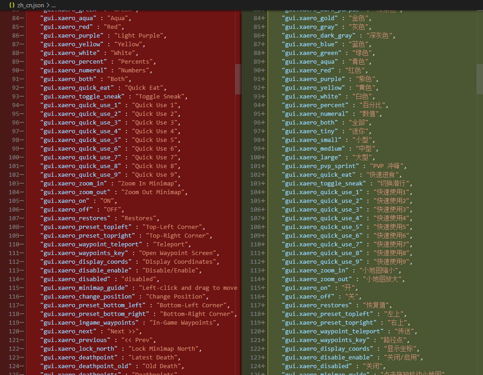Click the "Lock Minimap North" value
Screen dimensions: 483x375
163,349
